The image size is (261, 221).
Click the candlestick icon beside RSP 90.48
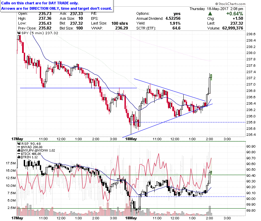click(x=19, y=144)
